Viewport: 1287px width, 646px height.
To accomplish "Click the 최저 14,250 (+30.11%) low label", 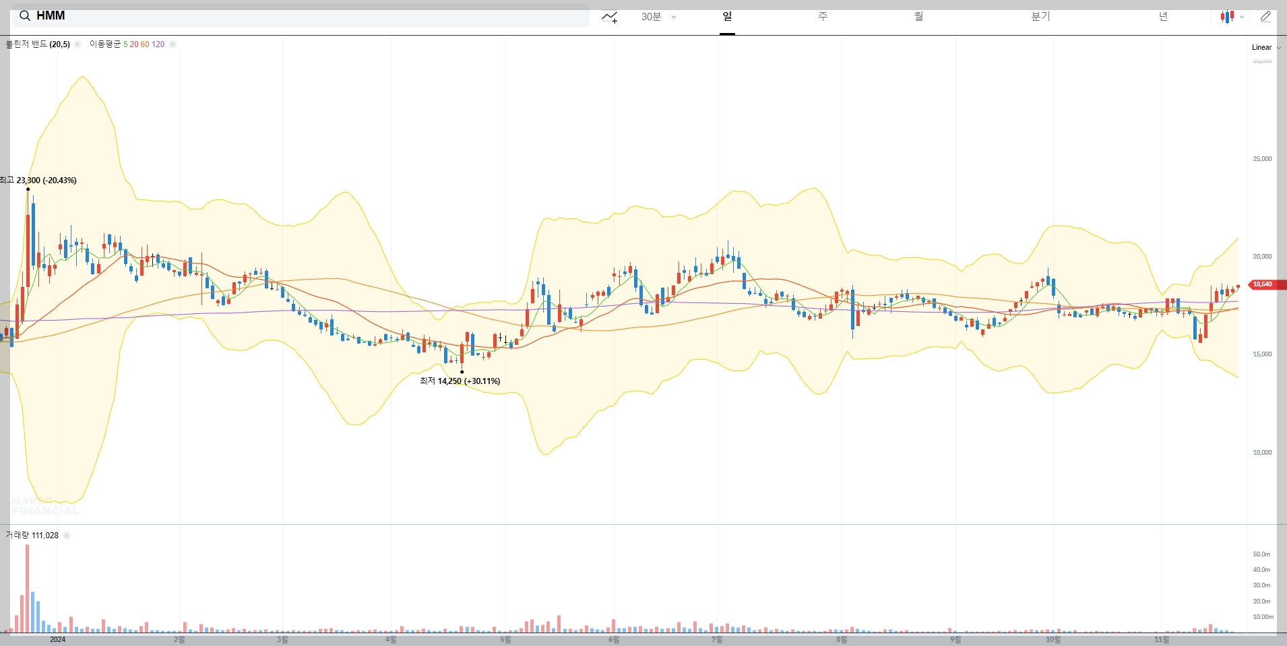I will 460,381.
